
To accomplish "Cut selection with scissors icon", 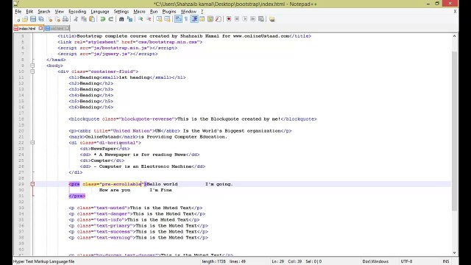I will point(76,19).
